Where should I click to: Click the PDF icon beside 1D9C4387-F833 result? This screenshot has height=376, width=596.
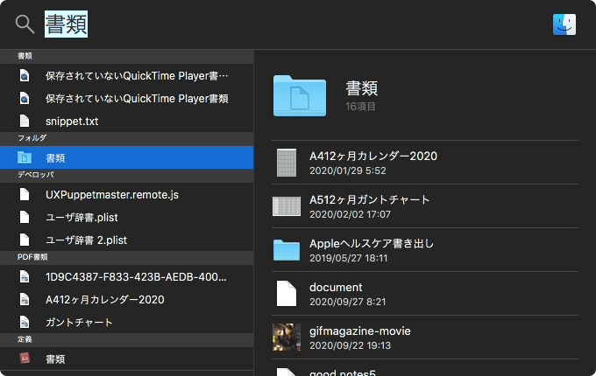(x=25, y=277)
